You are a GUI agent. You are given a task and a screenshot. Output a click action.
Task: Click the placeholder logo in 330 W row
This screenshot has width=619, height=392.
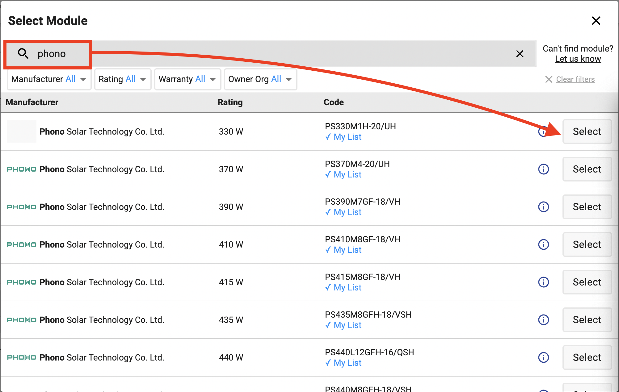tap(22, 131)
